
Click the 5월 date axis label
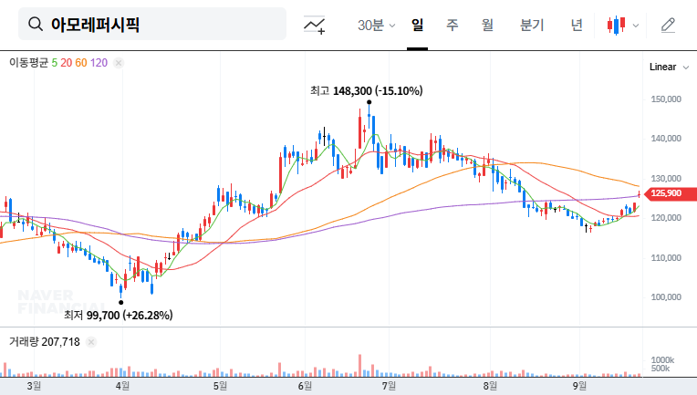point(220,386)
